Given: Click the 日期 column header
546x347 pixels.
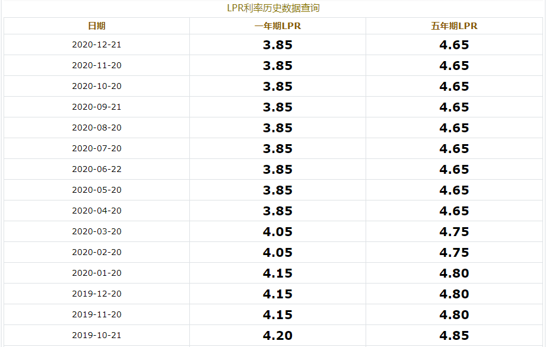Looking at the screenshot, I should [97, 26].
